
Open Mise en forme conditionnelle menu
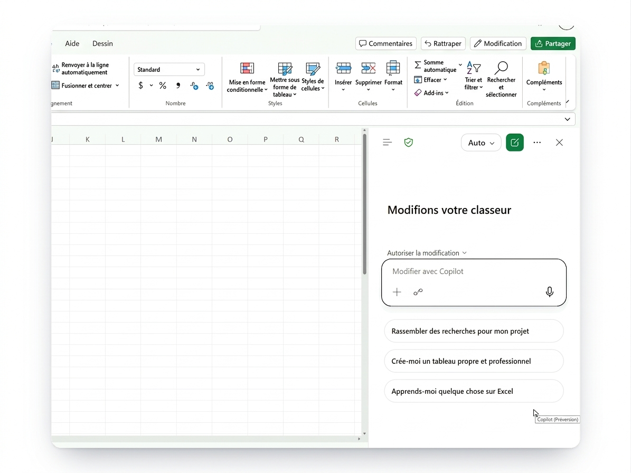(247, 78)
